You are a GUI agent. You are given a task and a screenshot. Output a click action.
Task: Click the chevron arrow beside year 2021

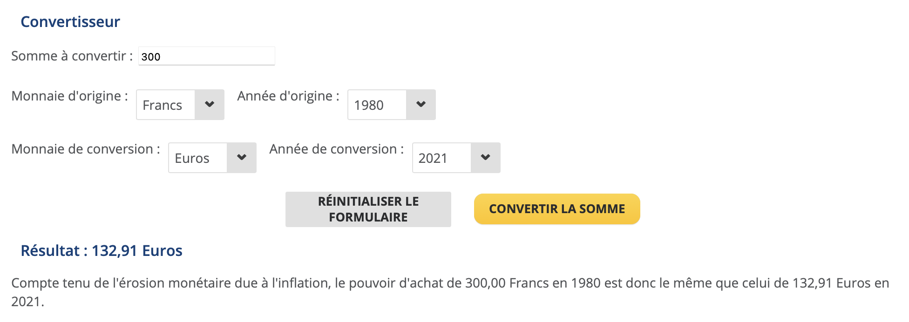click(485, 158)
